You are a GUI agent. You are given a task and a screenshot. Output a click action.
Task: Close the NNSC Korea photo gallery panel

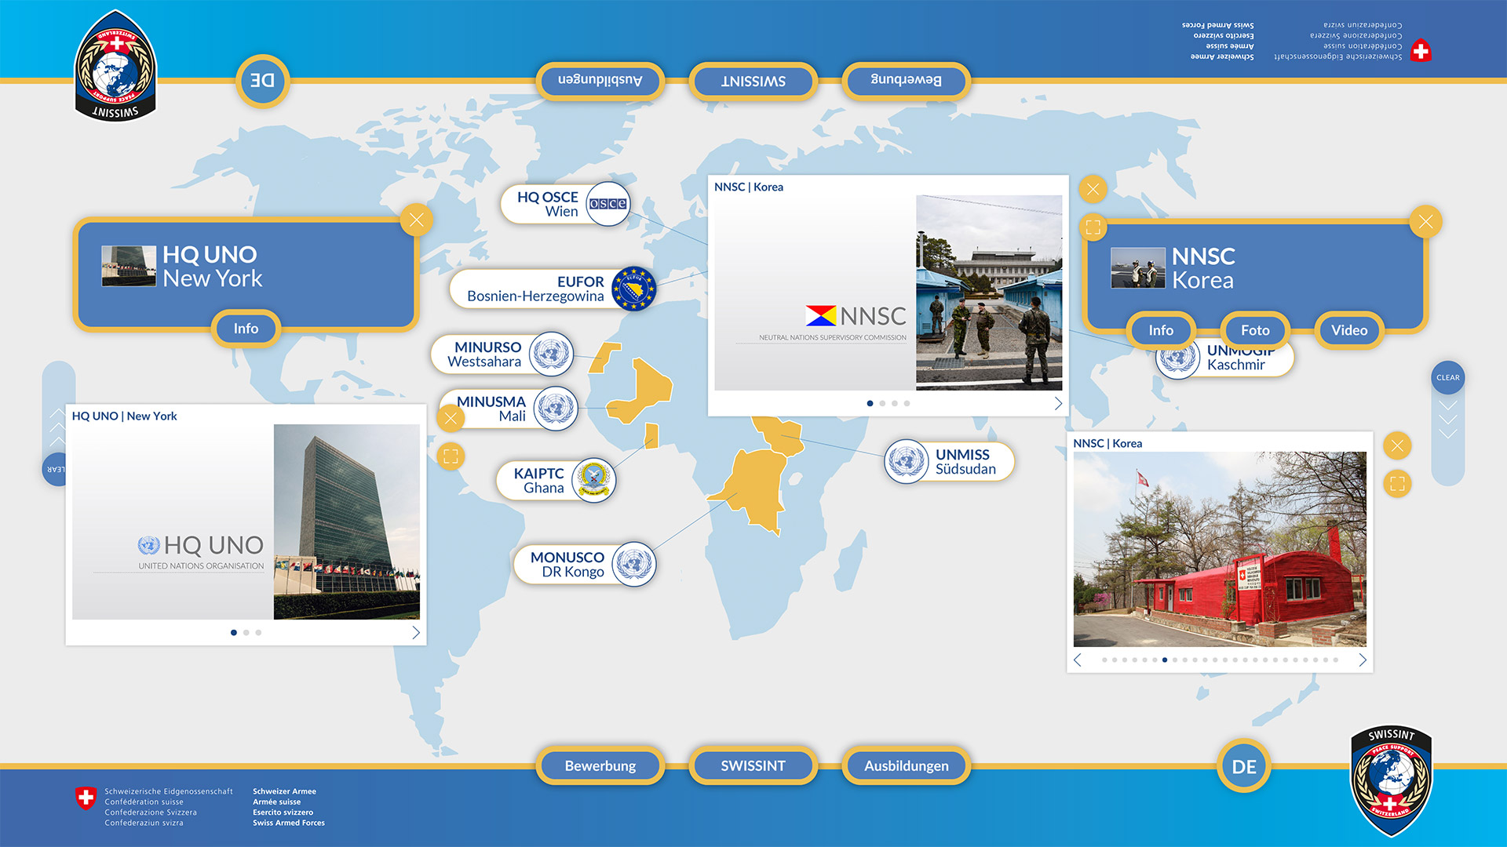[x=1397, y=446]
